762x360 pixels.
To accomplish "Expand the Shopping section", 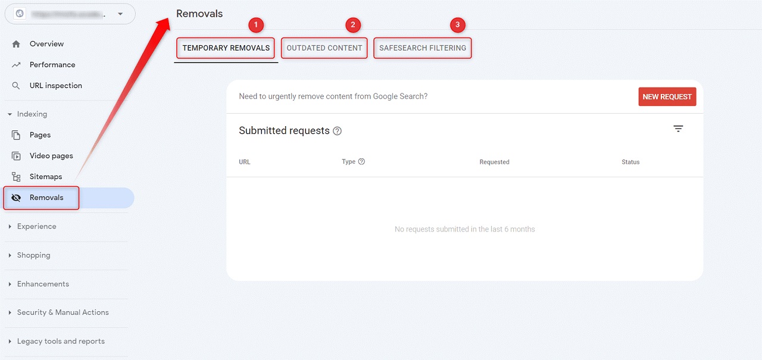I will pyautogui.click(x=10, y=255).
